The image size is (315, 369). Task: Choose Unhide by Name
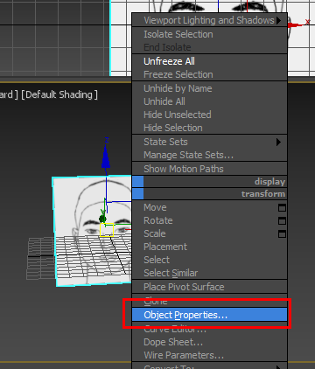(x=209, y=88)
